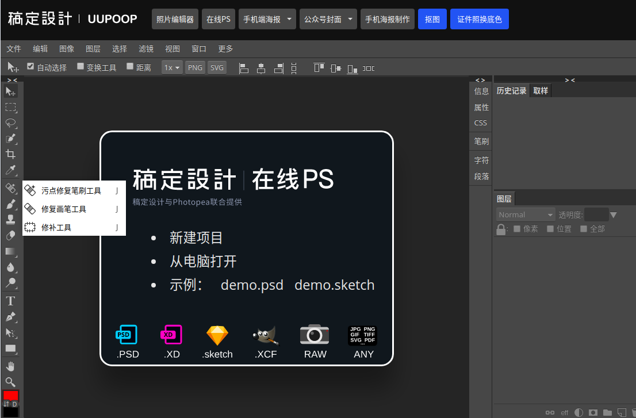Open the 滤镜 menu
The image size is (636, 418).
(146, 49)
